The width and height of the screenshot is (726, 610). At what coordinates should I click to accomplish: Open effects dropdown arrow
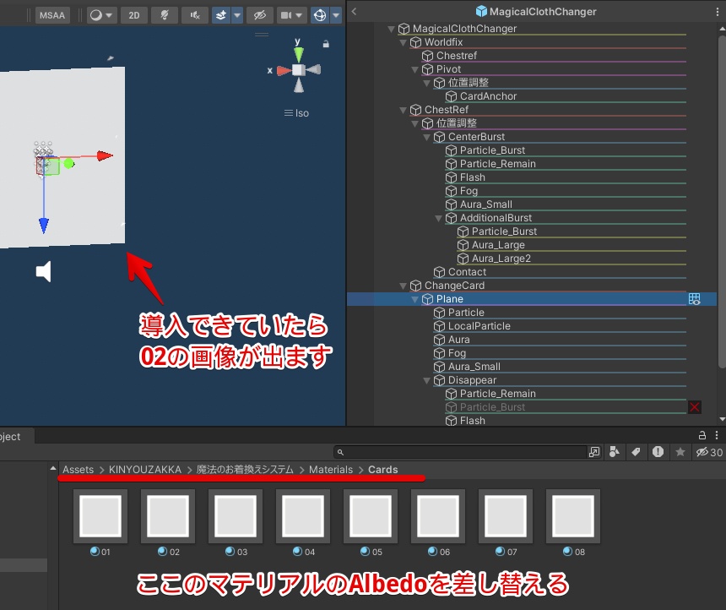pyautogui.click(x=237, y=15)
